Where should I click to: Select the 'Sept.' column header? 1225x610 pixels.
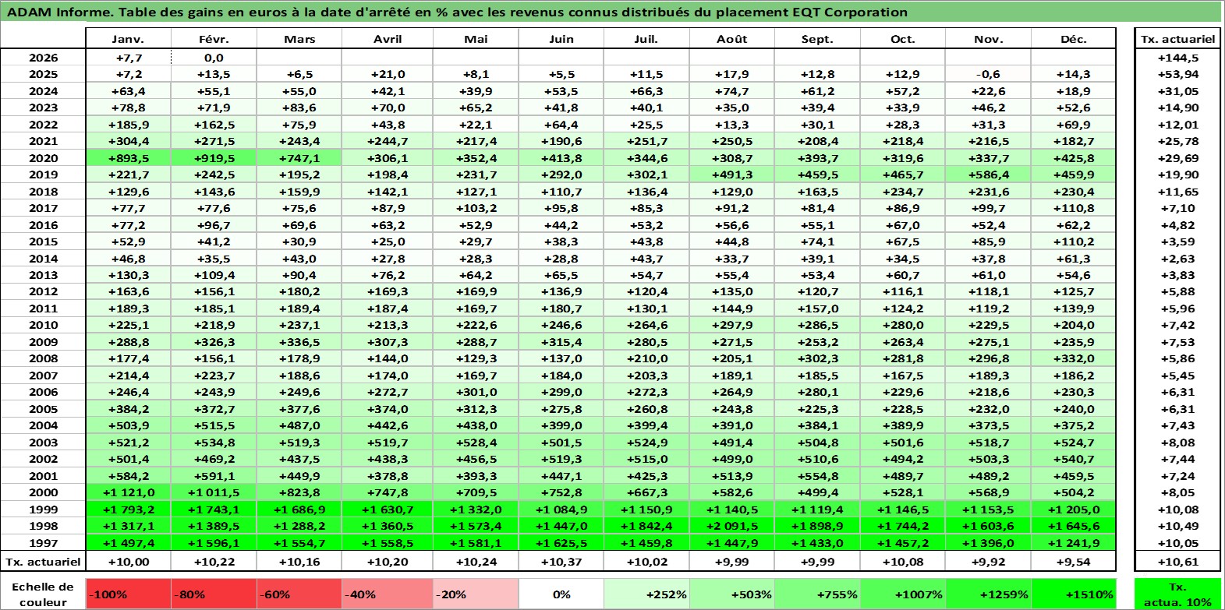pyautogui.click(x=817, y=39)
